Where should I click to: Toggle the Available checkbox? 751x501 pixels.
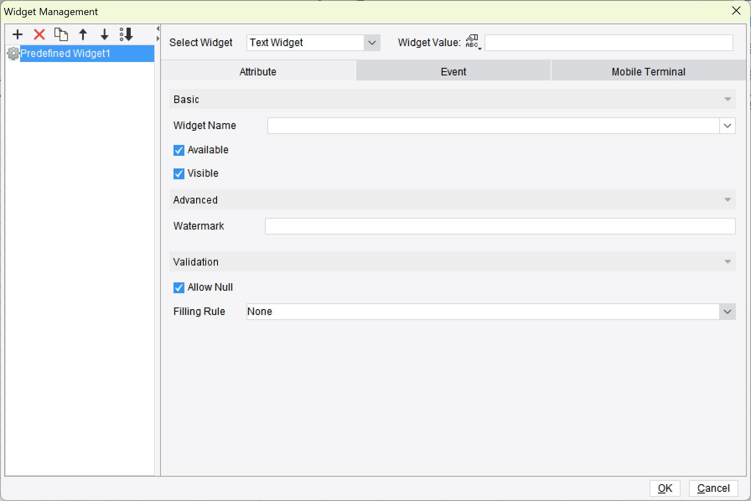[179, 150]
